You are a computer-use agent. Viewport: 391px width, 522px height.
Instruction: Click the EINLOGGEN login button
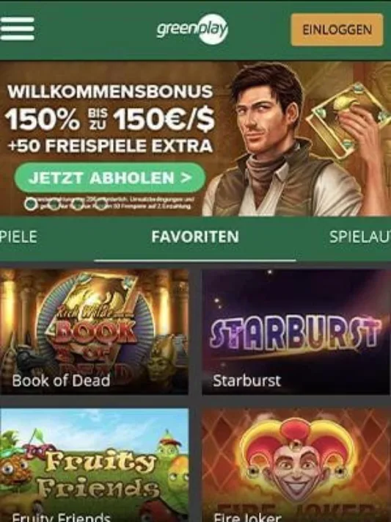[x=337, y=29]
